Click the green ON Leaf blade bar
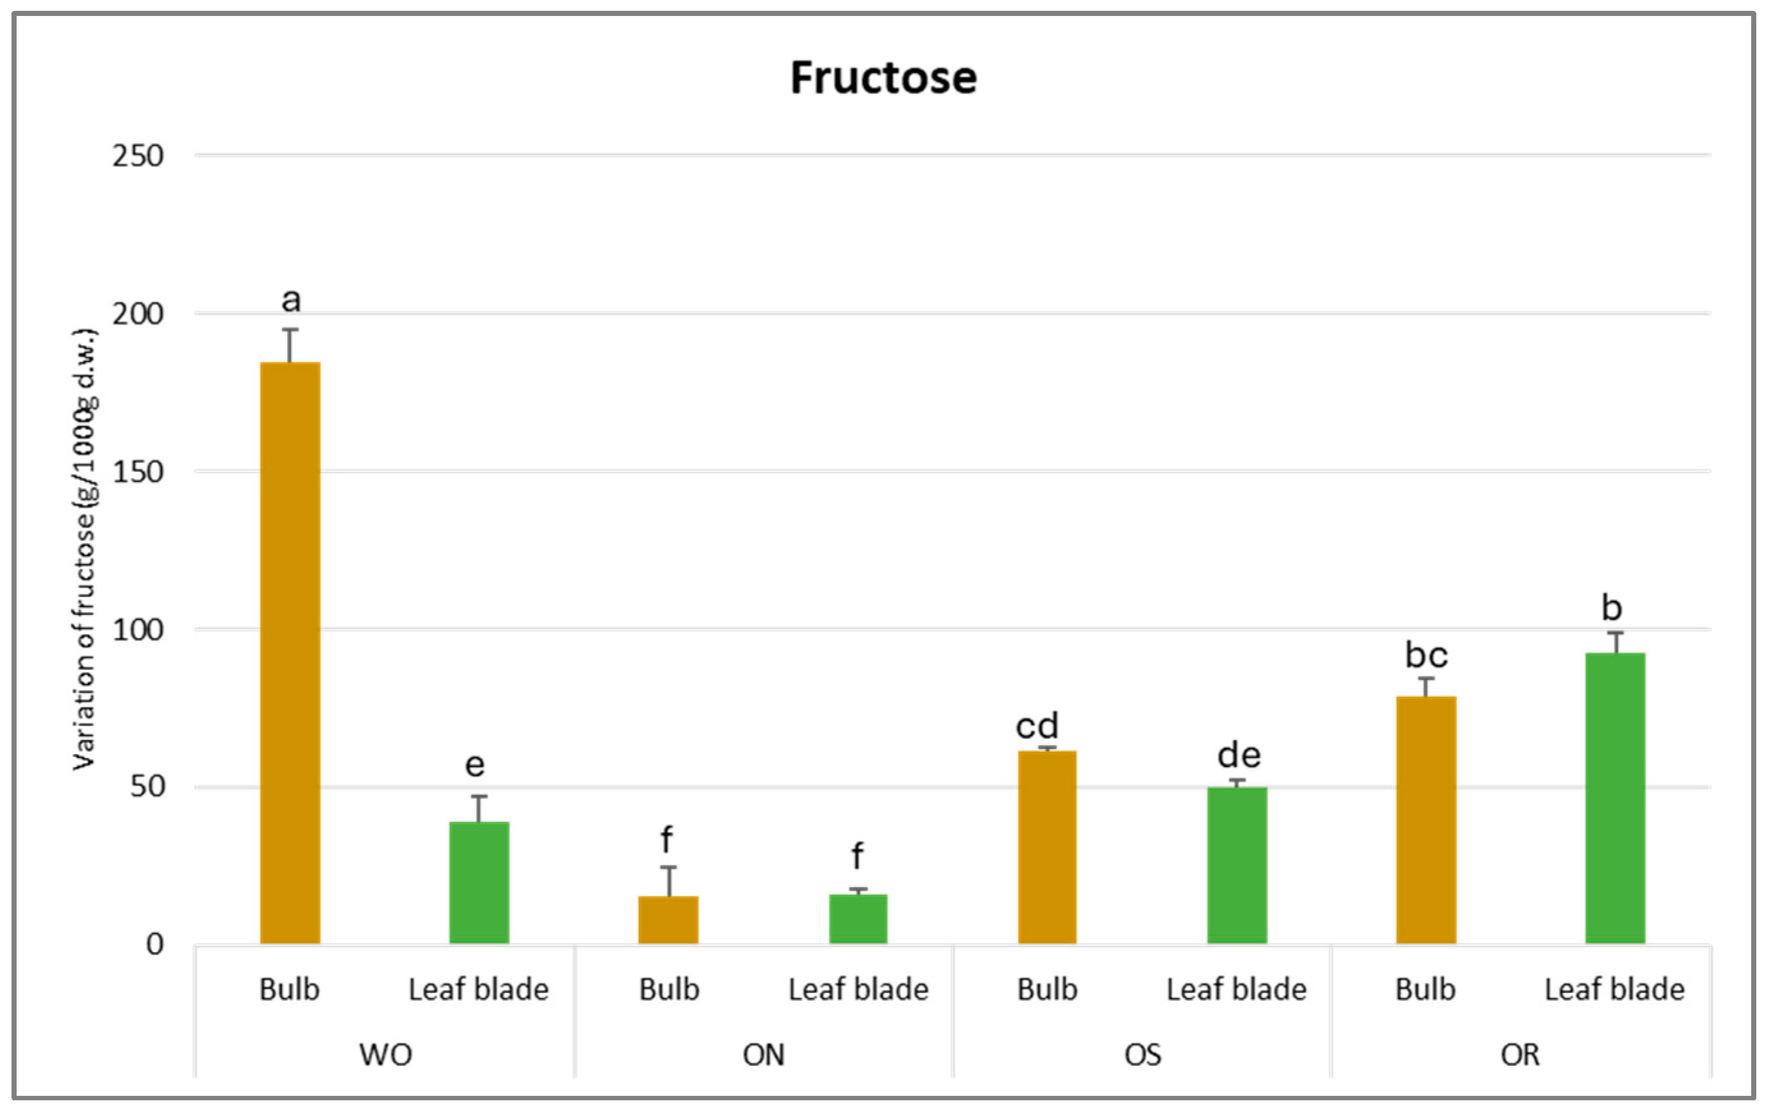Image resolution: width=1771 pixels, height=1115 pixels. [x=858, y=918]
